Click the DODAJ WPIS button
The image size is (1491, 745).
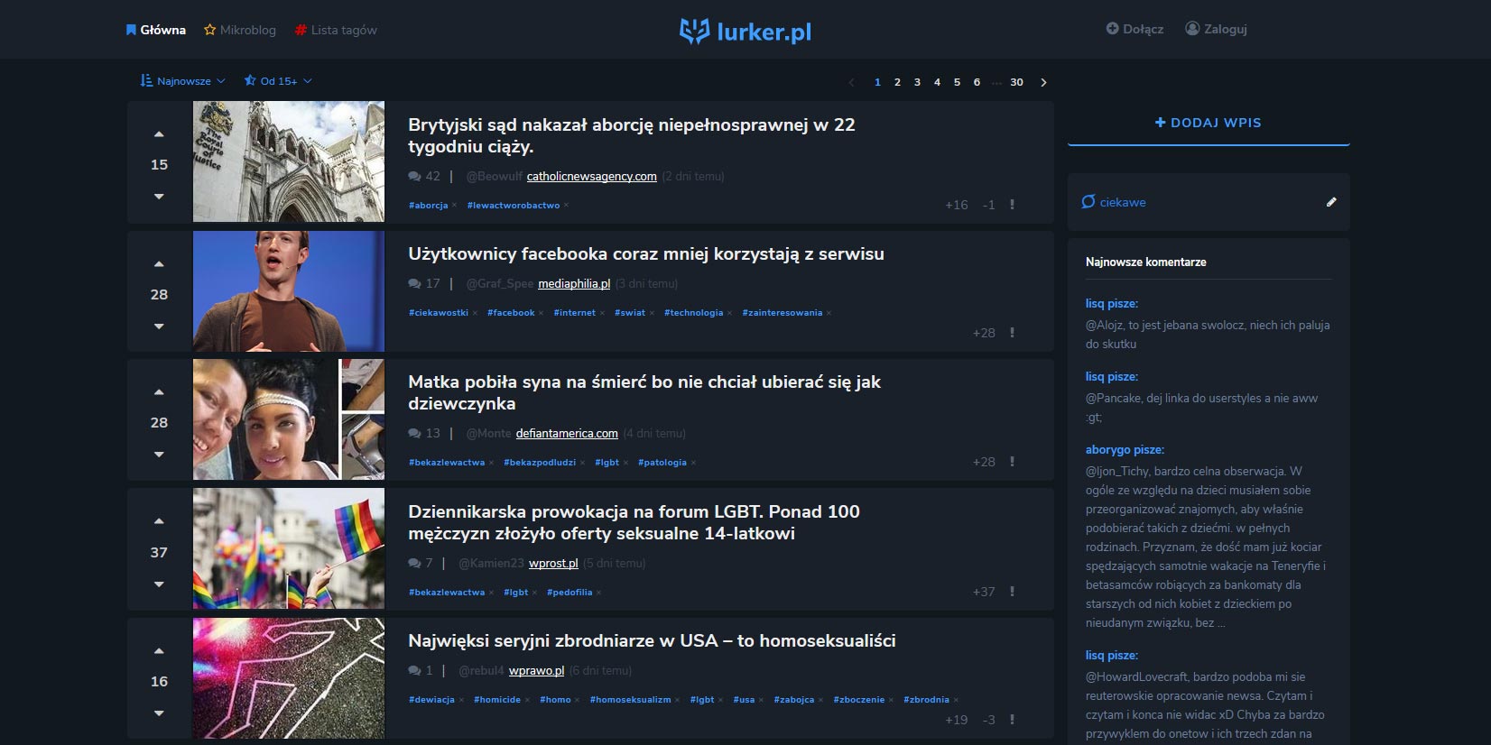pyautogui.click(x=1209, y=123)
